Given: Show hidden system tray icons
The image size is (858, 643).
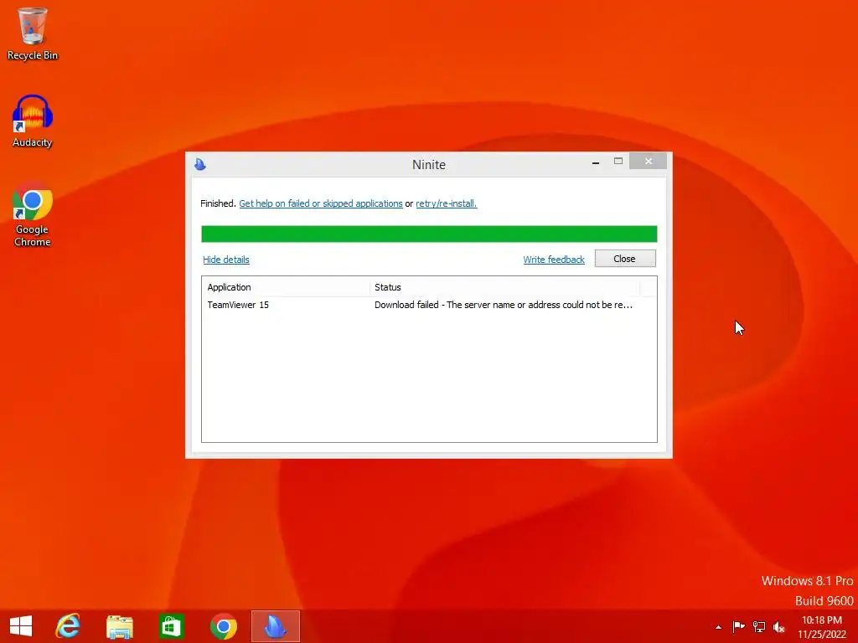Looking at the screenshot, I should coord(718,627).
